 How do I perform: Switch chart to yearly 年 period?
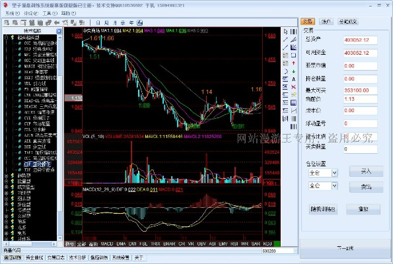(131, 23)
